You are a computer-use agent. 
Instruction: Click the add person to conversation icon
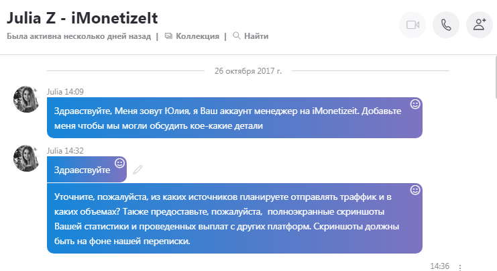click(480, 25)
